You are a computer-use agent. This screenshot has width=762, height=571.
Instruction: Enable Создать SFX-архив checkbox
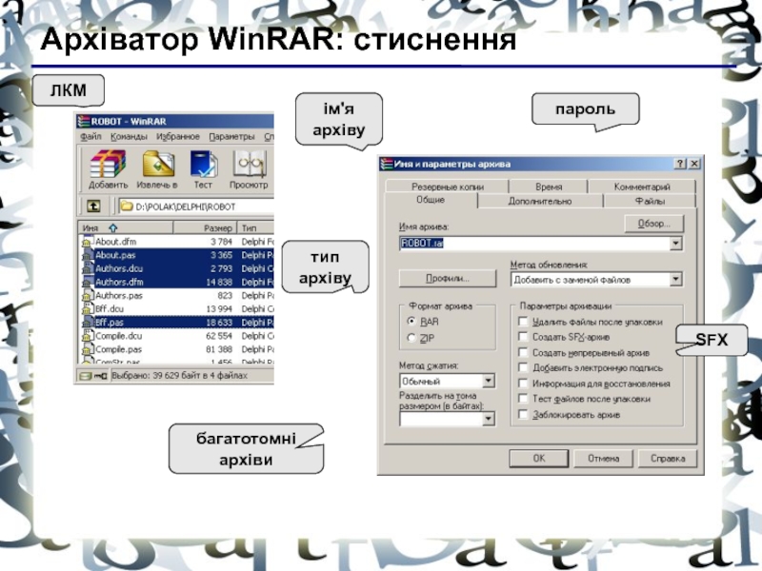click(x=522, y=338)
